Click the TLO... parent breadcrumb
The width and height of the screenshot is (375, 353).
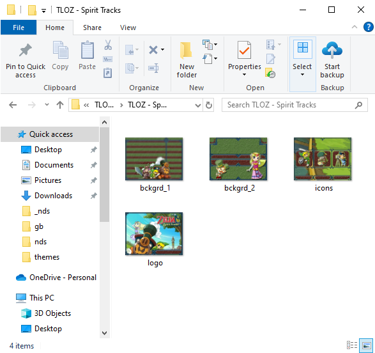(104, 105)
